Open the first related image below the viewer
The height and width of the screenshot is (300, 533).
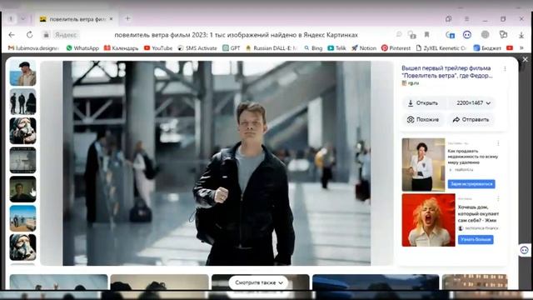pos(58,282)
